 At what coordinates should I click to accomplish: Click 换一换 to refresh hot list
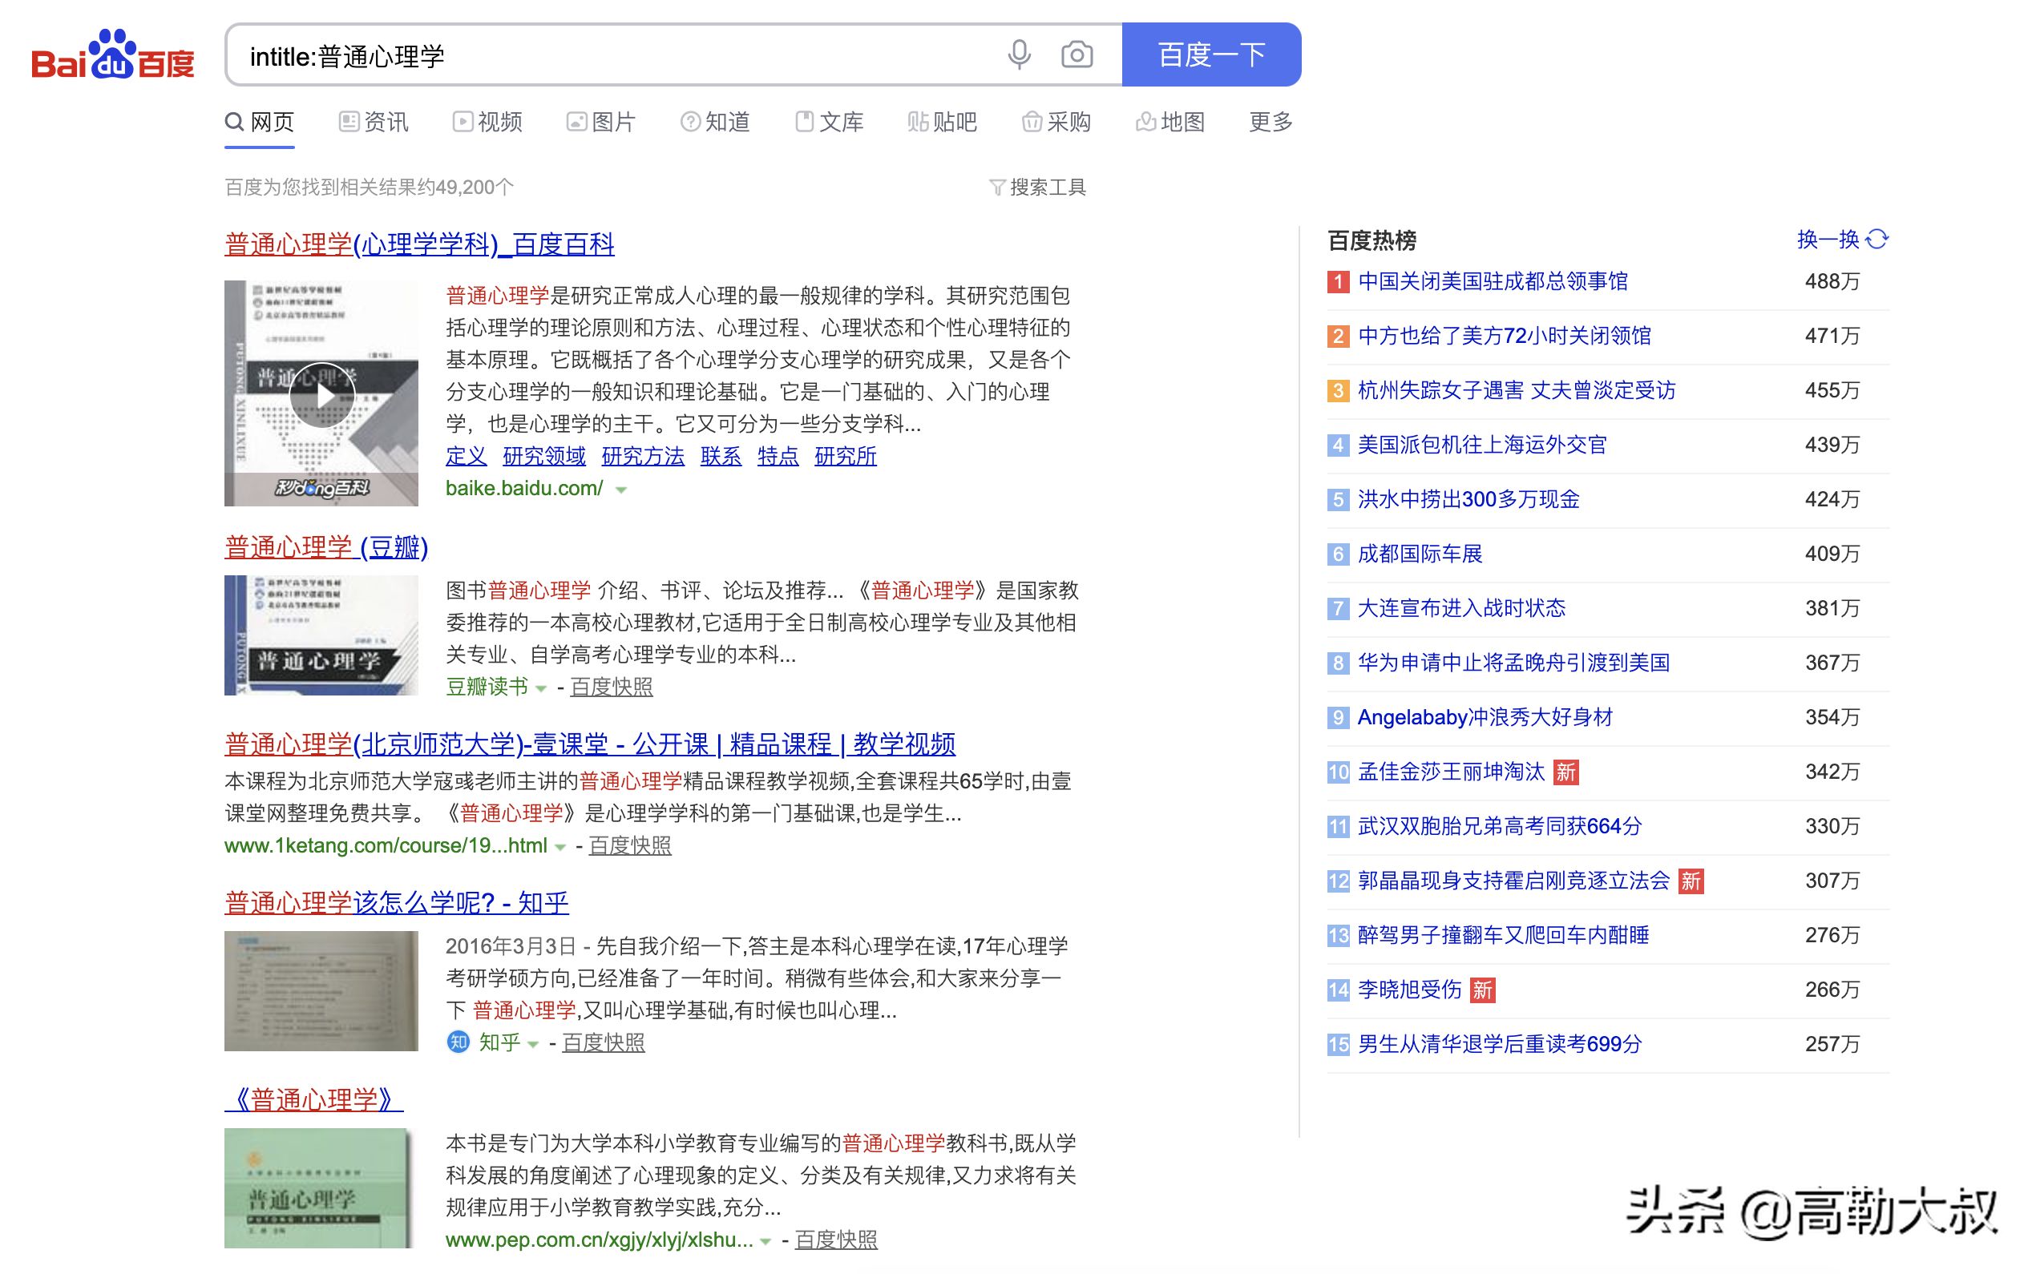pos(1828,240)
